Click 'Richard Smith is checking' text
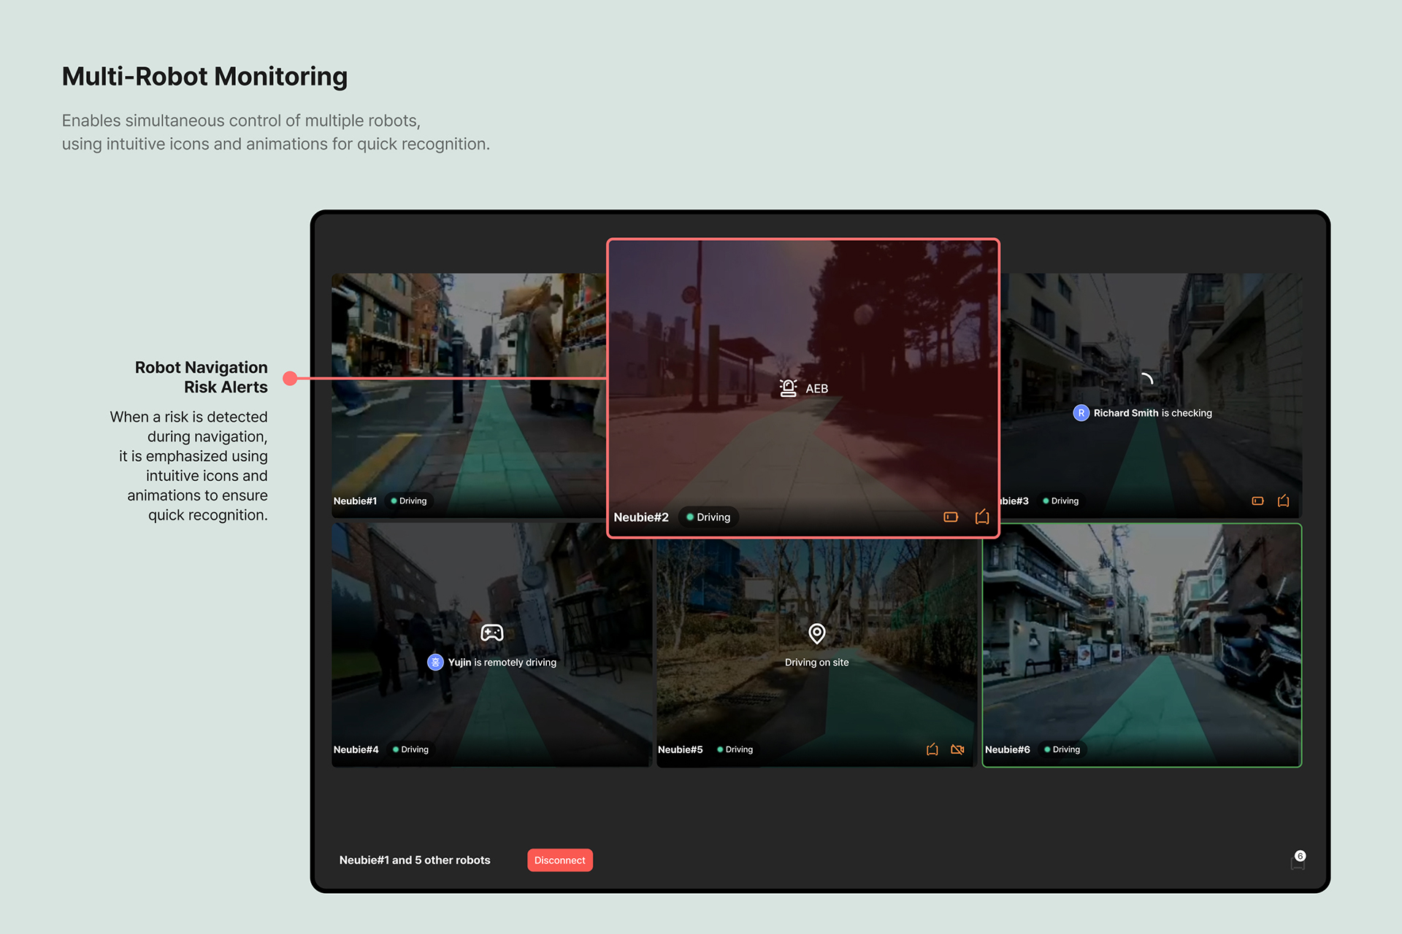1402x934 pixels. click(1152, 413)
